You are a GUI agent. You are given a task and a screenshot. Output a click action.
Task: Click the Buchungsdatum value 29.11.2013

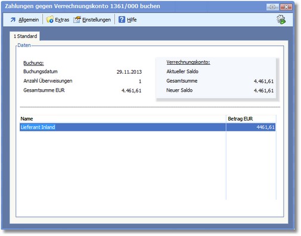pyautogui.click(x=129, y=72)
